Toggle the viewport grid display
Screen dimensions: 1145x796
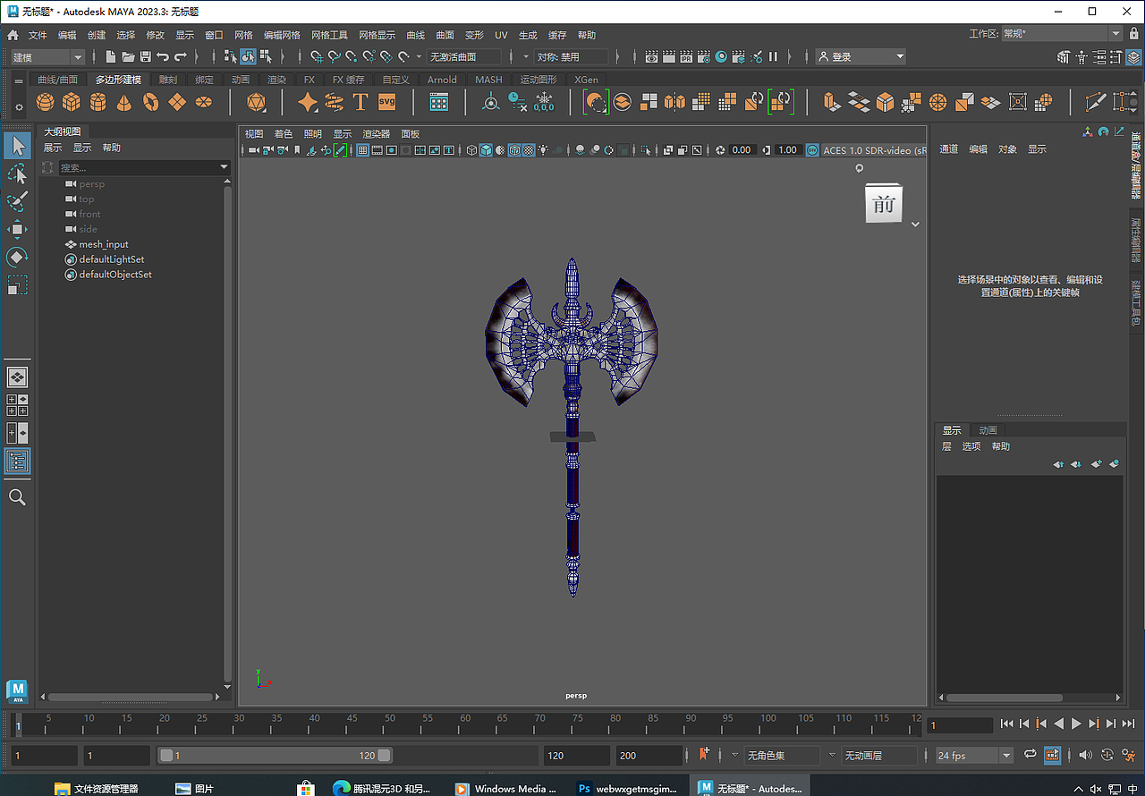click(362, 150)
